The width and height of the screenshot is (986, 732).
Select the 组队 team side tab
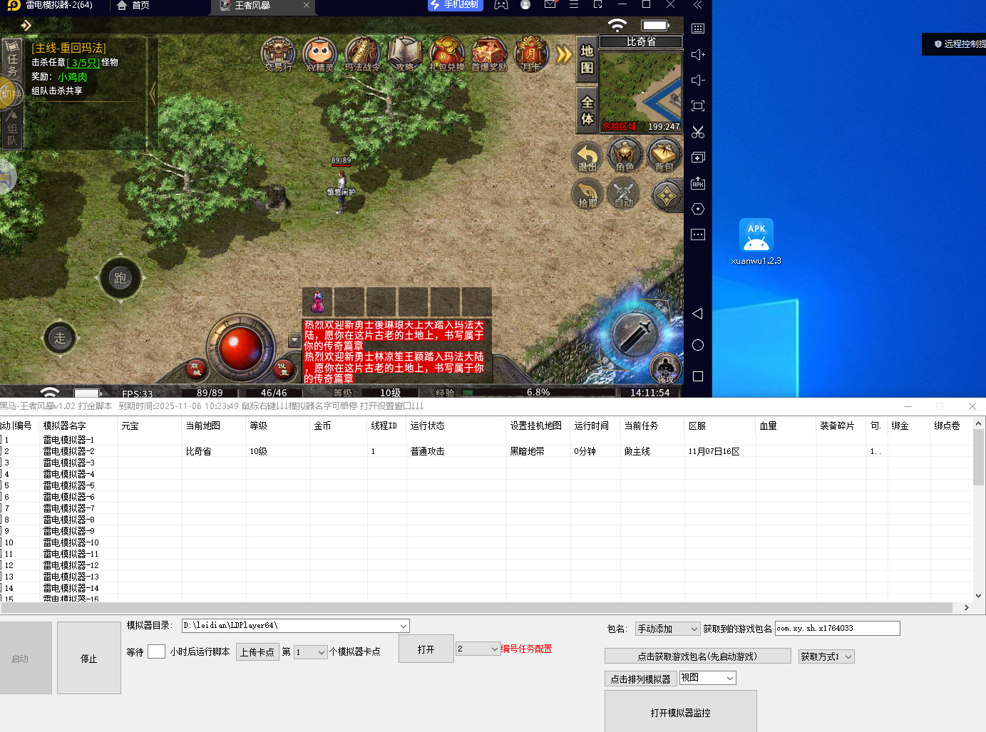pyautogui.click(x=12, y=129)
